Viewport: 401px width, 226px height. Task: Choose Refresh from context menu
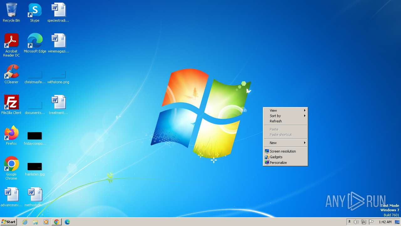pos(285,121)
